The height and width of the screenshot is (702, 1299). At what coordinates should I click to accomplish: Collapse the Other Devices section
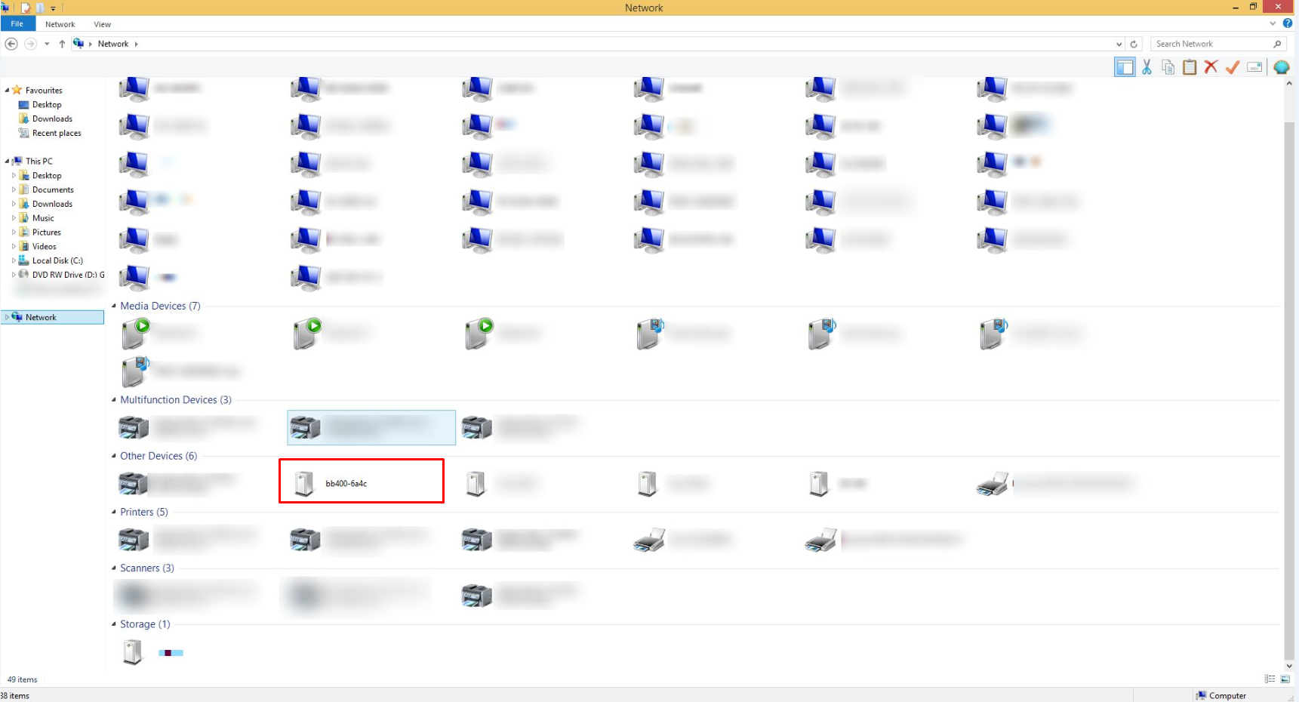click(114, 456)
